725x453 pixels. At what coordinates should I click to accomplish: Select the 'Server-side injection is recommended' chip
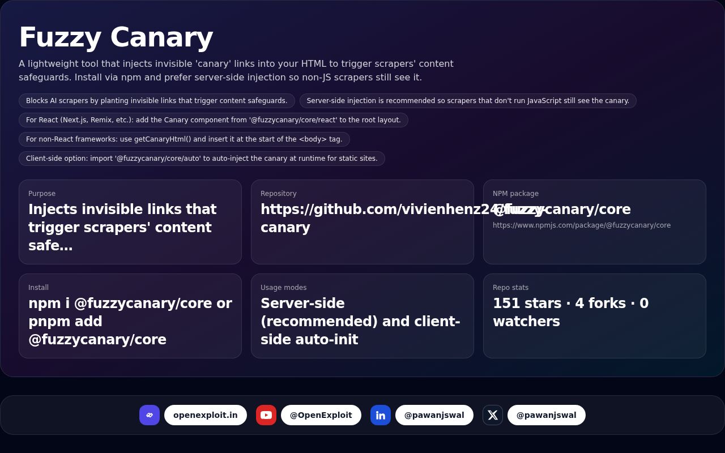coord(468,101)
